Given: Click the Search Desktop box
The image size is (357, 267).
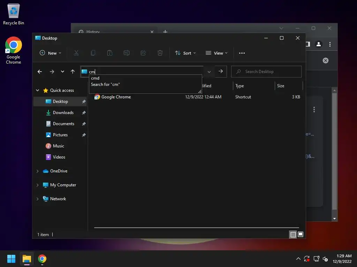Looking at the screenshot, I should (x=266, y=72).
